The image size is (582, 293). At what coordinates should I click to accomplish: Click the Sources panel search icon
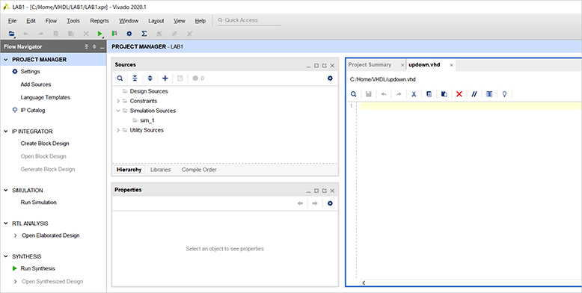[120, 78]
